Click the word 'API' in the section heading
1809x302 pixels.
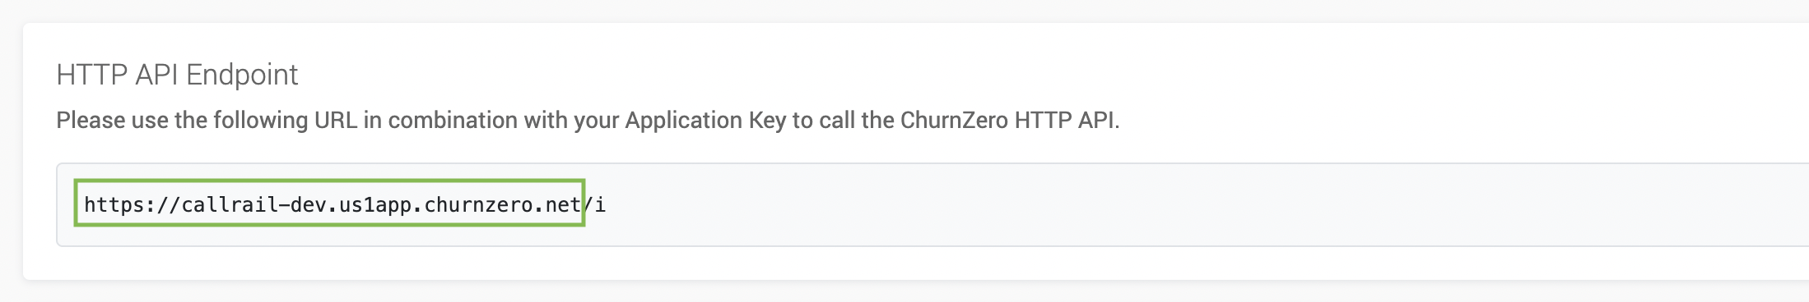point(156,75)
